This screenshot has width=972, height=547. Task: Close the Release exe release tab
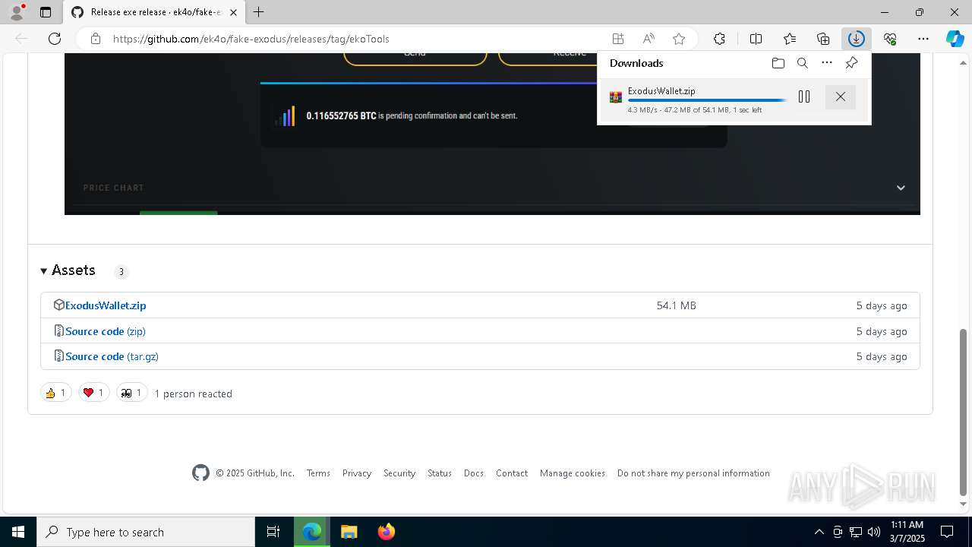point(233,12)
